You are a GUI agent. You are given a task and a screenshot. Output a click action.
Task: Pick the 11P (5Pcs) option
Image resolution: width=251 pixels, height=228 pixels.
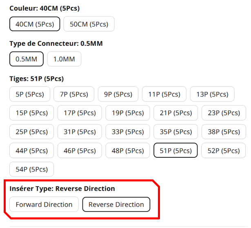pyautogui.click(x=164, y=94)
